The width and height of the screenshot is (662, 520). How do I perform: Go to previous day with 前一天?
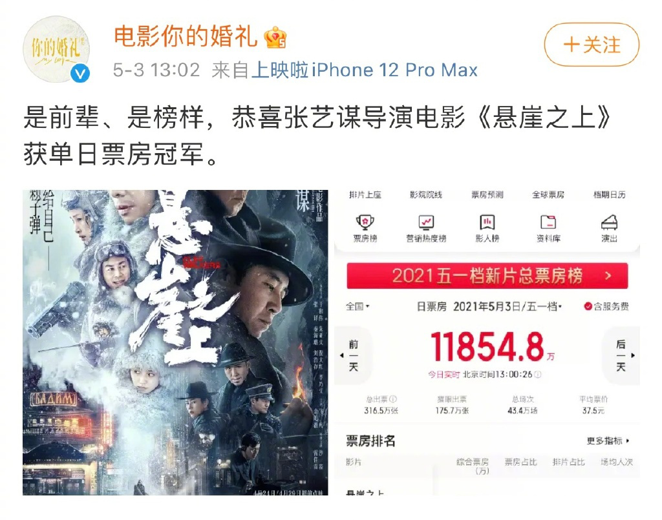[353, 355]
